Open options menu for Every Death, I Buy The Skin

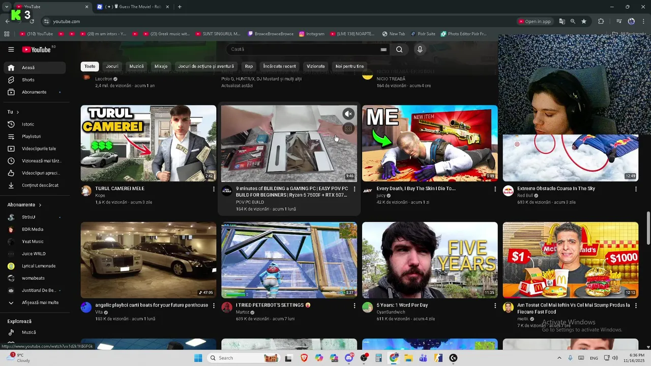click(495, 189)
